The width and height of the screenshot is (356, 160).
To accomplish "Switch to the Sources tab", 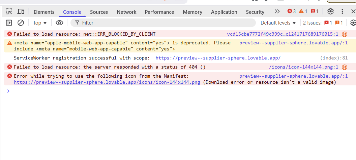I will pyautogui.click(x=99, y=12).
